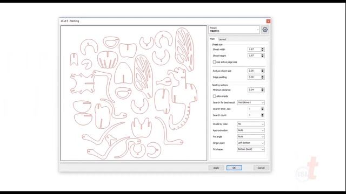346x194 pixels.
Task: Switch to the Main tab
Action: [212, 39]
